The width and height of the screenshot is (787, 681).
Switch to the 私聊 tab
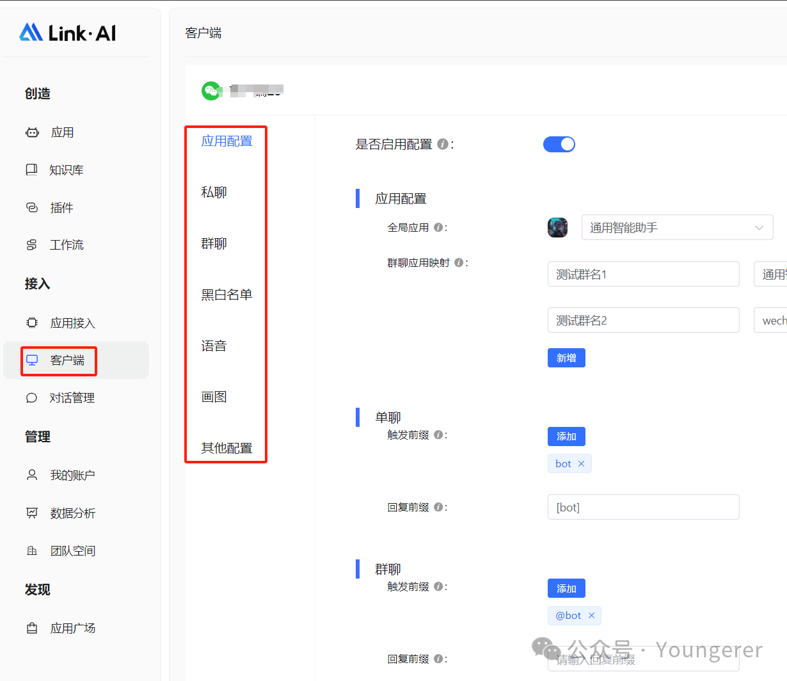pos(214,192)
